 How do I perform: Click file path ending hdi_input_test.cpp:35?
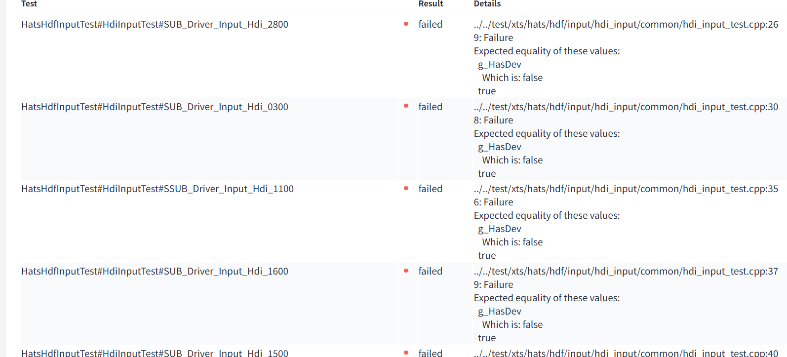[626, 189]
